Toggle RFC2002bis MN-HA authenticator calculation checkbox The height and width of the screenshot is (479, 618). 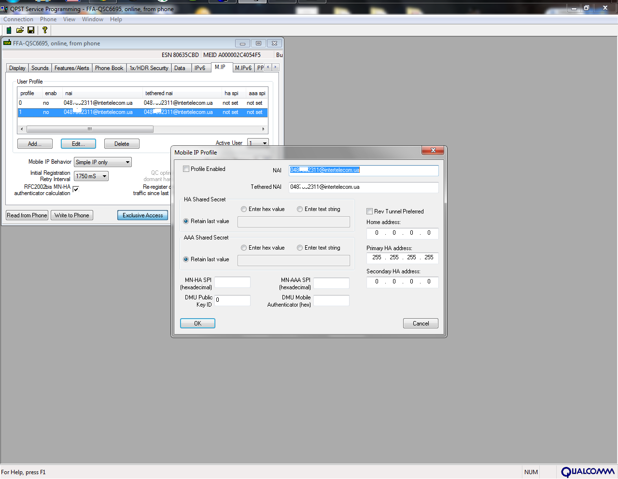(75, 189)
